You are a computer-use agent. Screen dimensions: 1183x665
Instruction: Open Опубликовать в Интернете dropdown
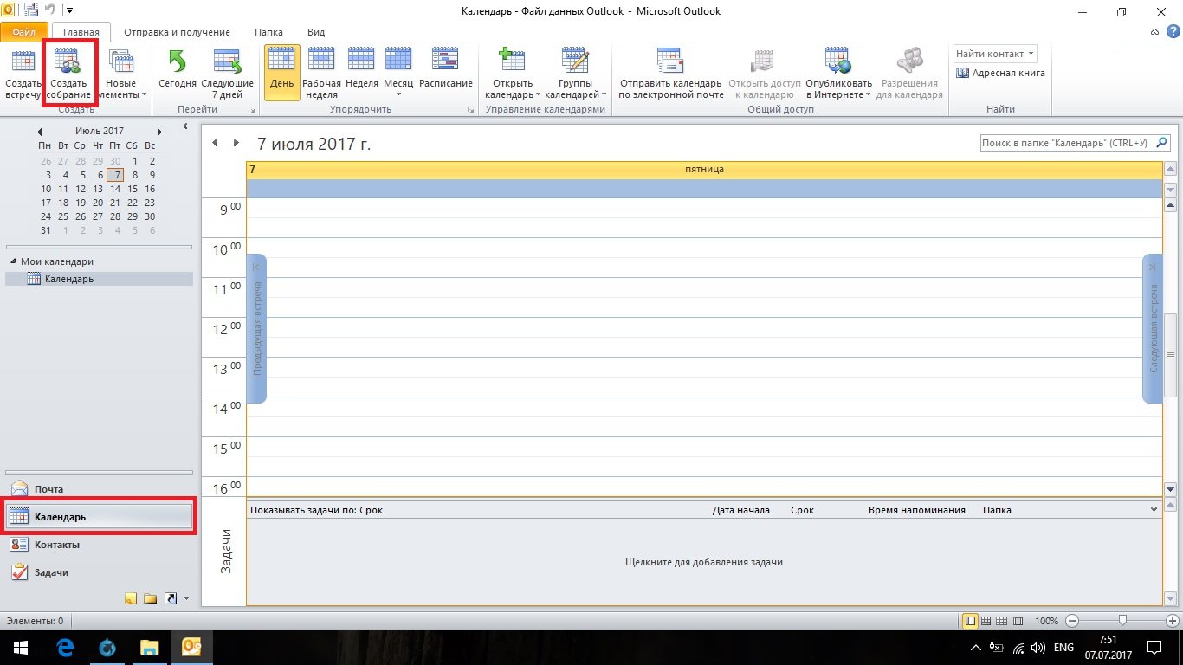tap(838, 74)
